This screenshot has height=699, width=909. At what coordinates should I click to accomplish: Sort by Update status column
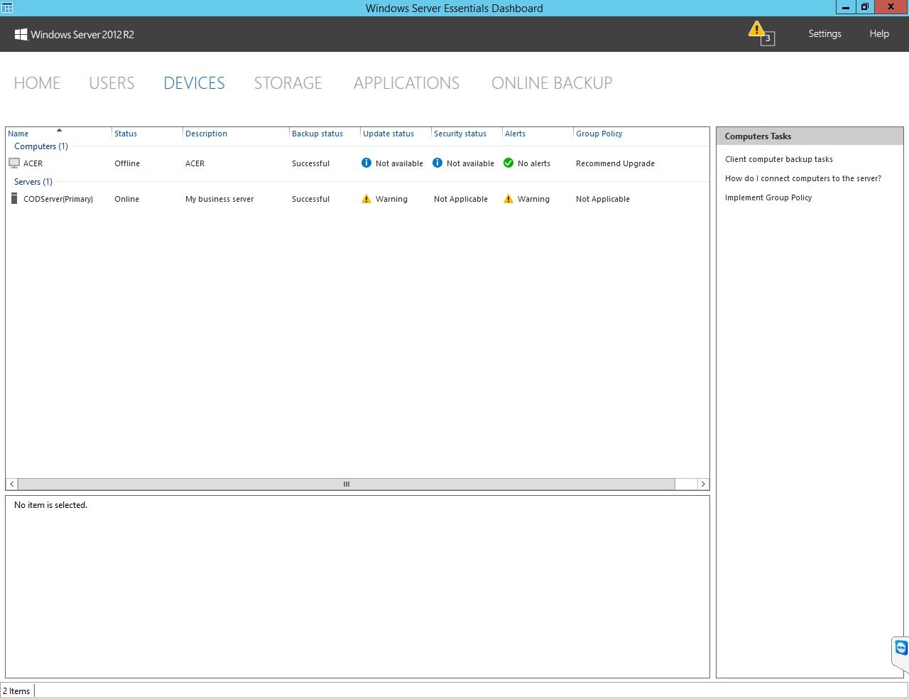click(x=396, y=134)
